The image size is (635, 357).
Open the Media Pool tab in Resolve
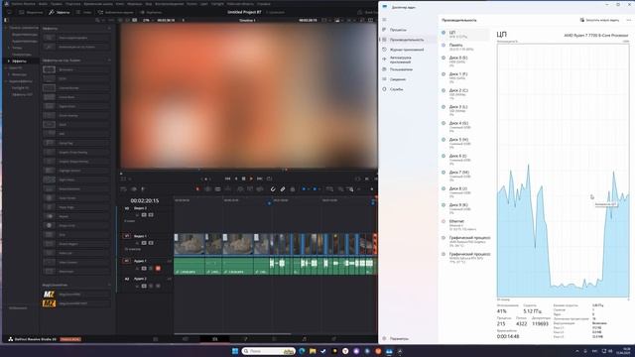point(31,12)
